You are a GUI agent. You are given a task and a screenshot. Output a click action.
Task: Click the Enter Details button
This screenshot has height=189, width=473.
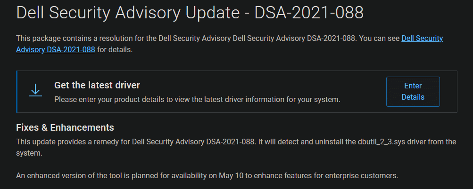413,92
